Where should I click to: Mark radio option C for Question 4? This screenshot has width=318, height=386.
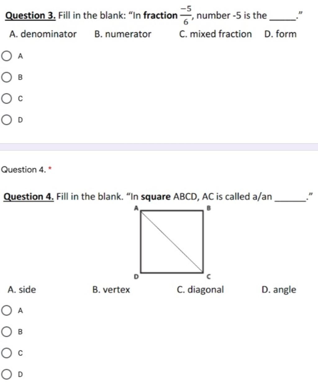click(x=7, y=353)
